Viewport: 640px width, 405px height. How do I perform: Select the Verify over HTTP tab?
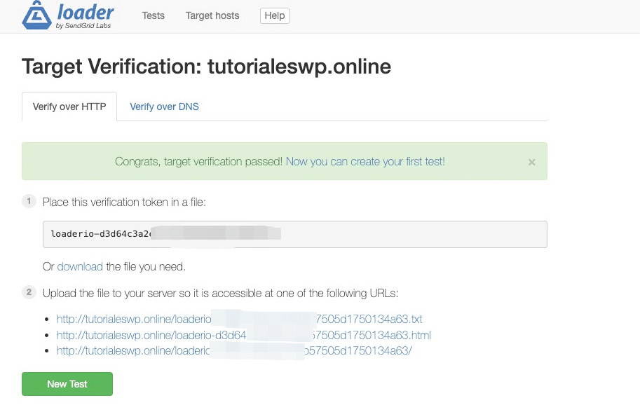coord(69,107)
